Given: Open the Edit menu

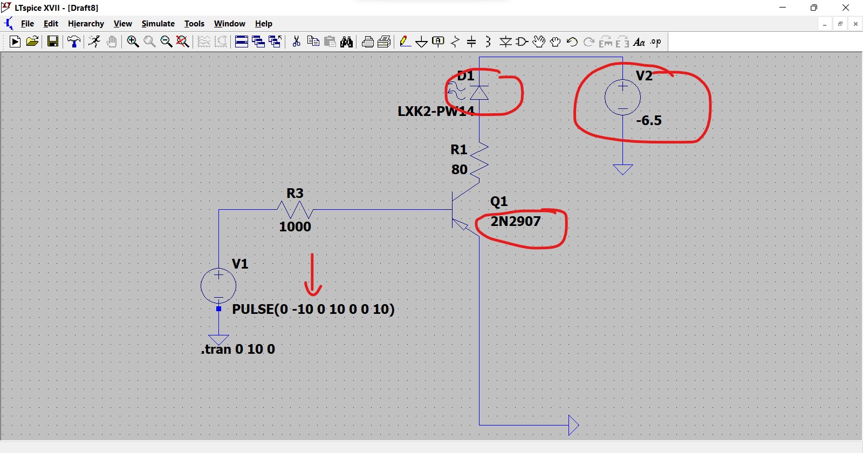Looking at the screenshot, I should click(x=51, y=24).
